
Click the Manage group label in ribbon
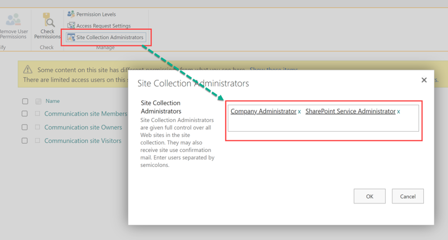pyautogui.click(x=105, y=47)
